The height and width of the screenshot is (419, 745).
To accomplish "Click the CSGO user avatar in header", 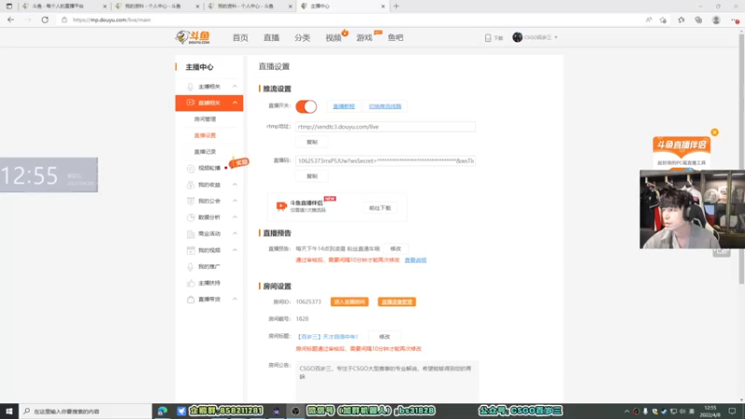I will pyautogui.click(x=518, y=37).
